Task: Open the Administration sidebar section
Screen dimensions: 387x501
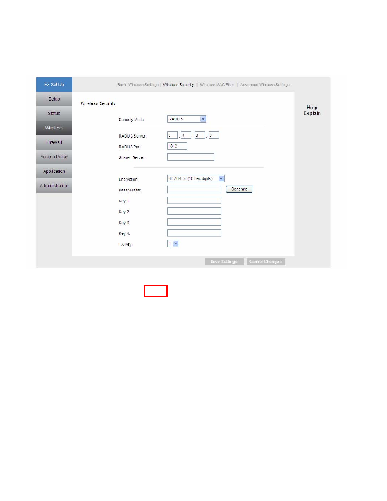Action: tap(54, 185)
